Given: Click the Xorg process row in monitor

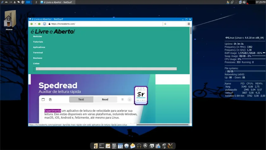Looking at the screenshot, I should pos(244,87).
